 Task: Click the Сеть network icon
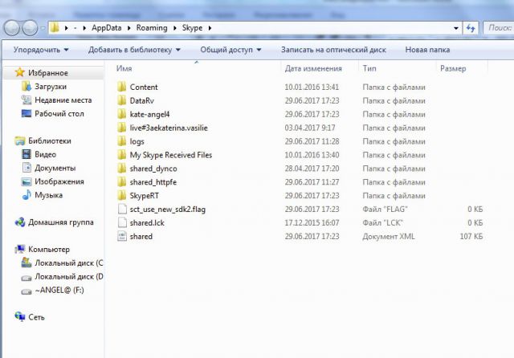[19, 317]
